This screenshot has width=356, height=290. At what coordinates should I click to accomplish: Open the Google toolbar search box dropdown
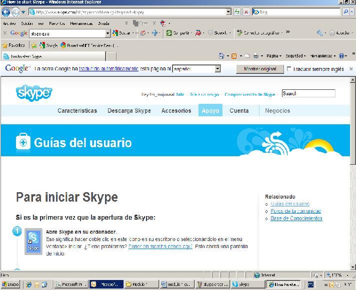point(107,33)
